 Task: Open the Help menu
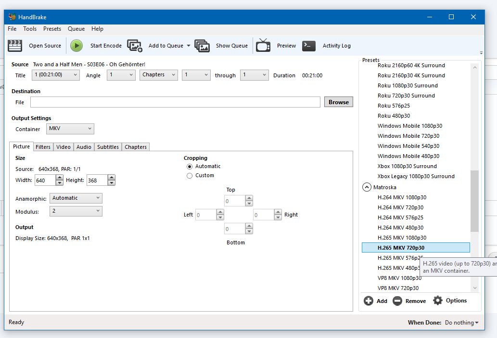(x=97, y=29)
